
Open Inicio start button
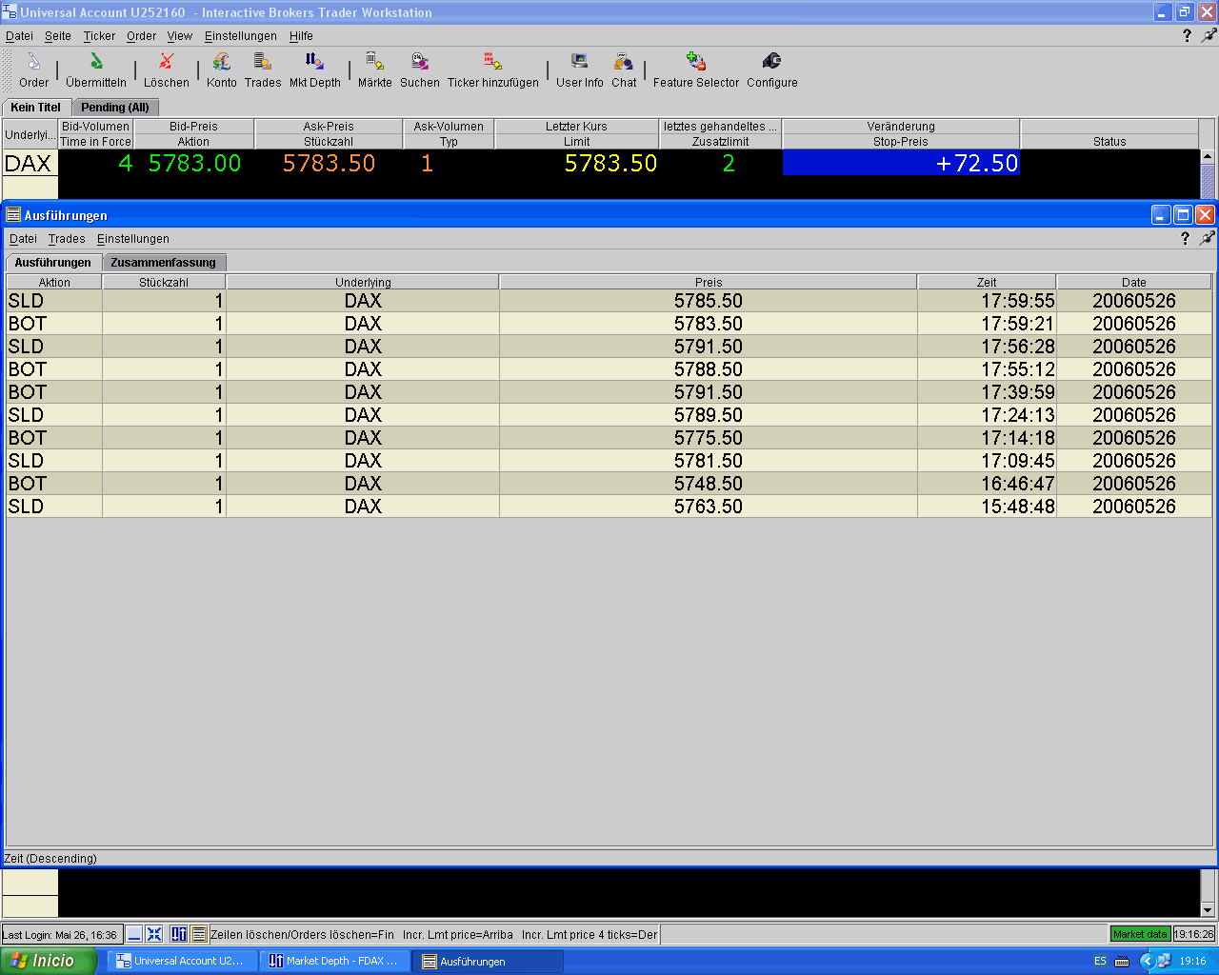pyautogui.click(x=49, y=961)
